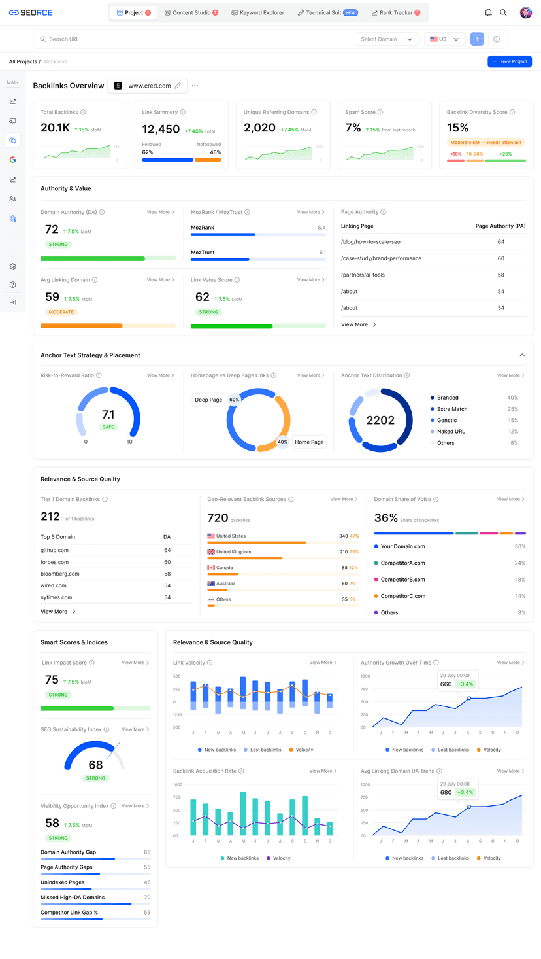Click the New Project button

coord(509,61)
